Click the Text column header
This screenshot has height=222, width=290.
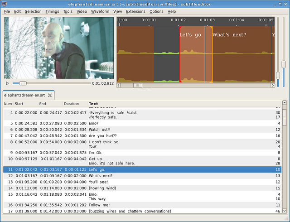pos(93,104)
